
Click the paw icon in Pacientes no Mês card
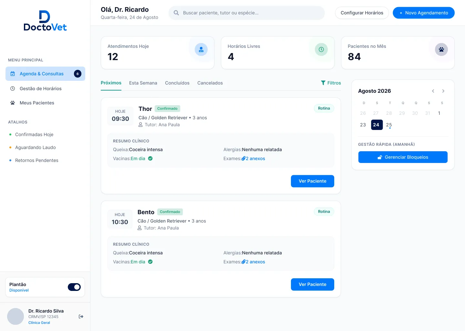click(x=441, y=49)
